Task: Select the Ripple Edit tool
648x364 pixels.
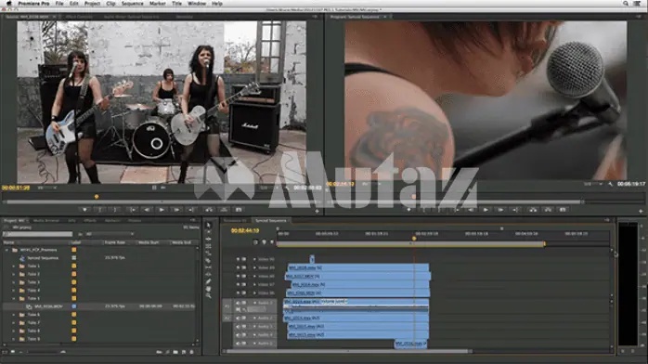Action: (x=208, y=240)
